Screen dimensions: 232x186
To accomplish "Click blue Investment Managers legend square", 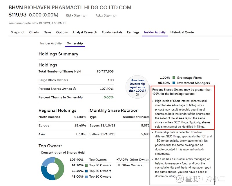I will pyautogui.click(x=174, y=83).
